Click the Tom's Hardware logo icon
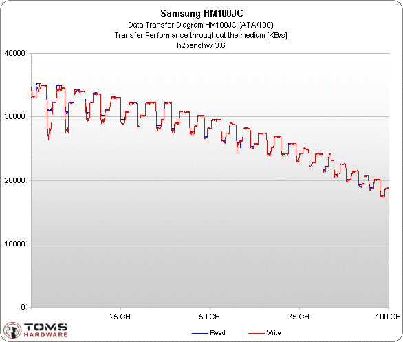This screenshot has width=403, height=342. [12, 330]
